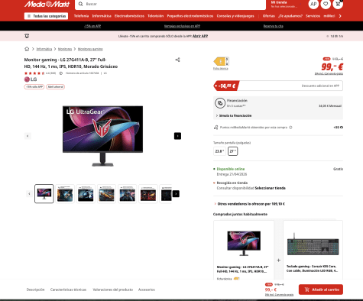Click the -15% solo APP badge
This screenshot has height=301, width=363.
[34, 87]
